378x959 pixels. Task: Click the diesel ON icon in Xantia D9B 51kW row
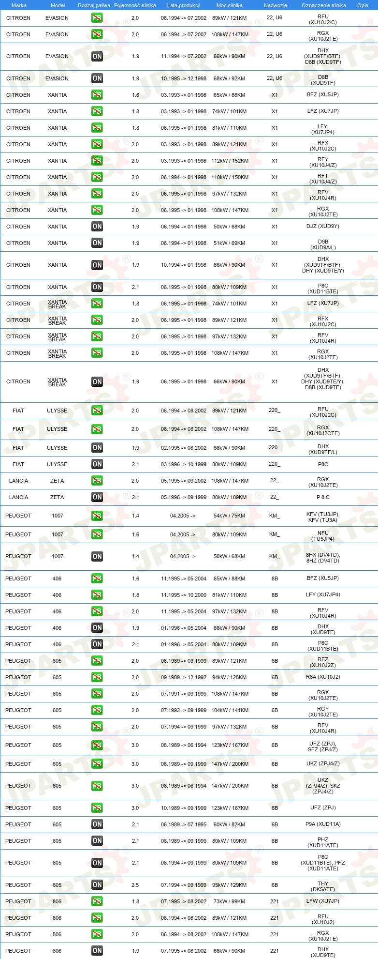pos(97,243)
